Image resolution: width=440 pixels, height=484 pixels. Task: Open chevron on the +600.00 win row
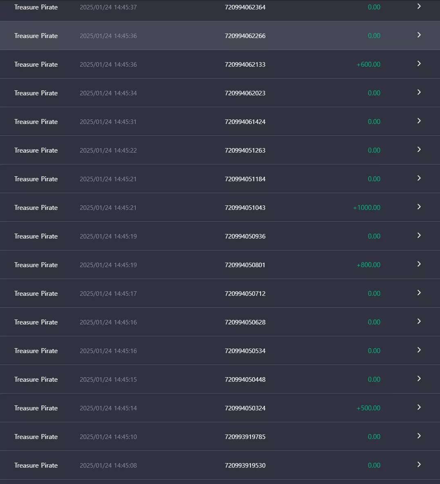pyautogui.click(x=419, y=63)
